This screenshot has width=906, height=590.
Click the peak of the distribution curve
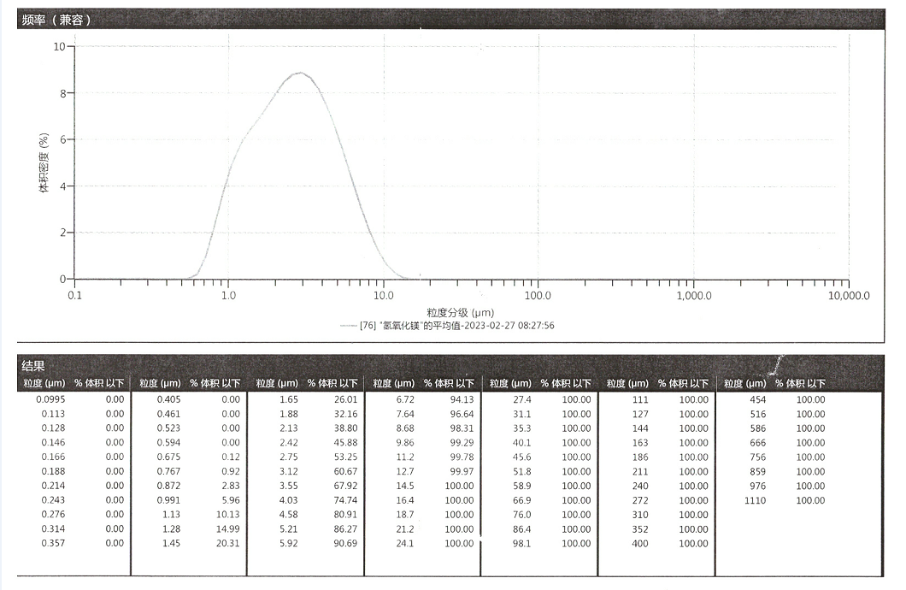tap(300, 74)
